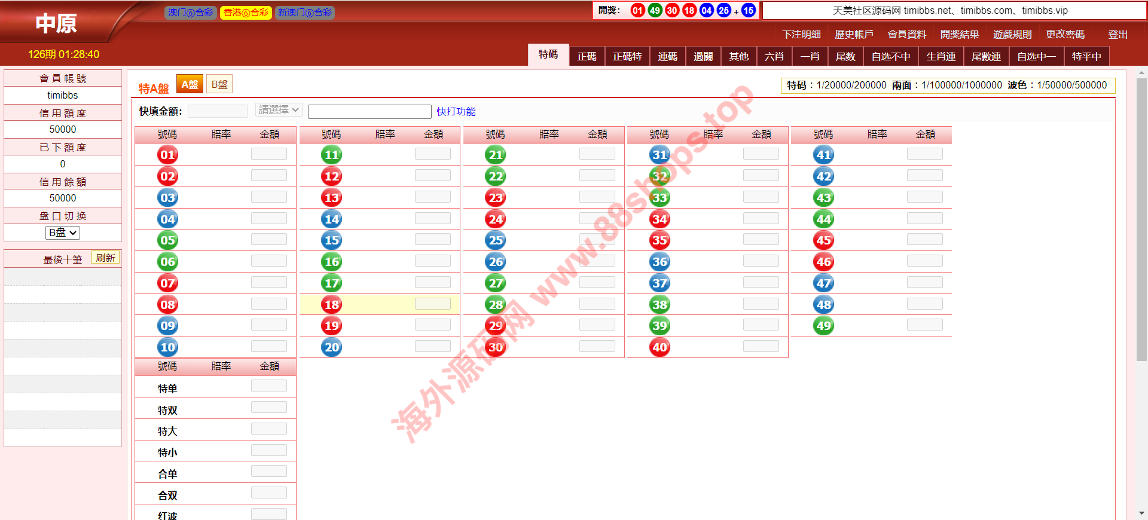
Task: Switch to B盤 toggle button
Action: 219,85
